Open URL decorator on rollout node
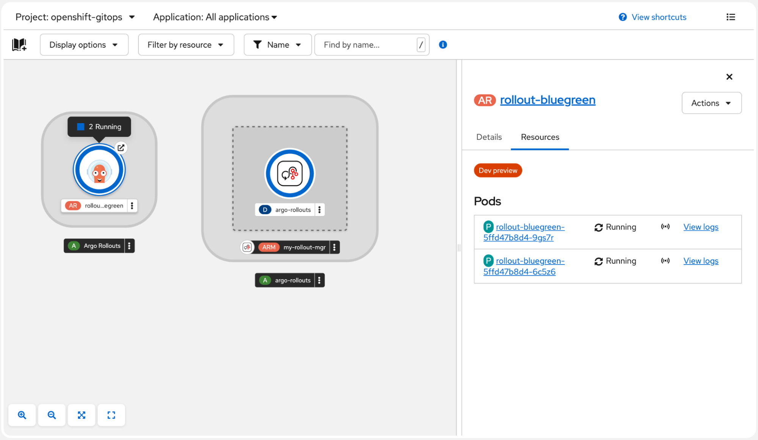 click(x=121, y=148)
